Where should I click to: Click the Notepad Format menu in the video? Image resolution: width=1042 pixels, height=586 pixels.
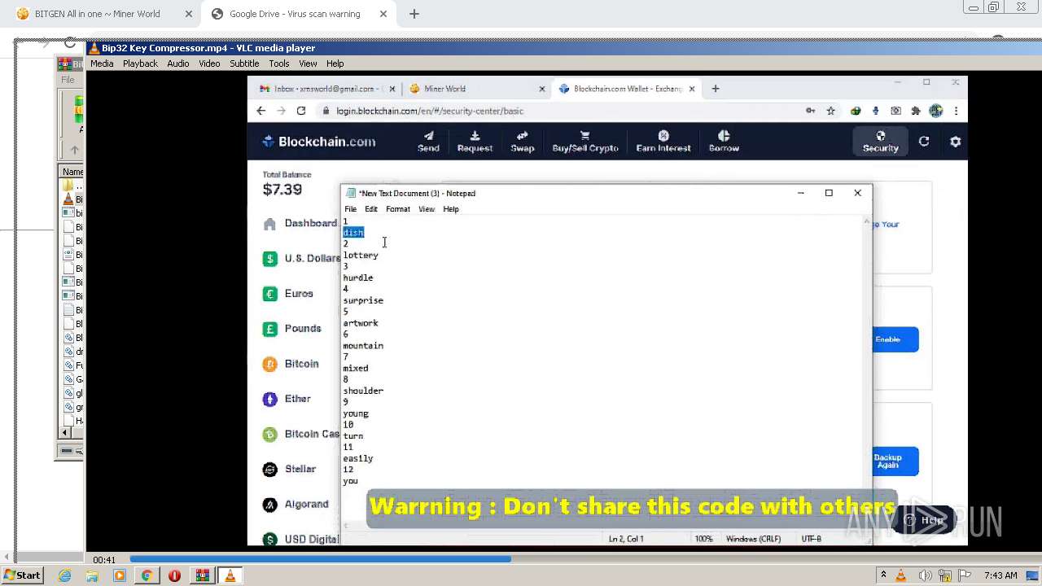(398, 209)
